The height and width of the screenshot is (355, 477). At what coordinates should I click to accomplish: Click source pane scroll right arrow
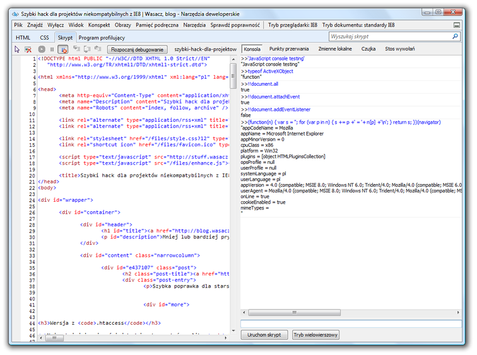pos(225,338)
